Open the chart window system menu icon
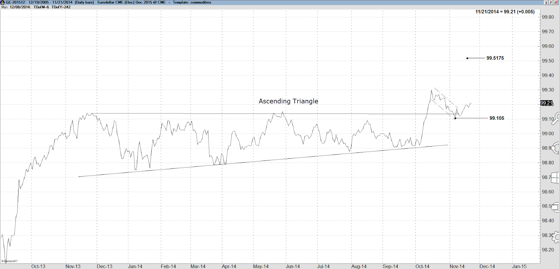Screen dimensions: 559x269 (2, 2)
